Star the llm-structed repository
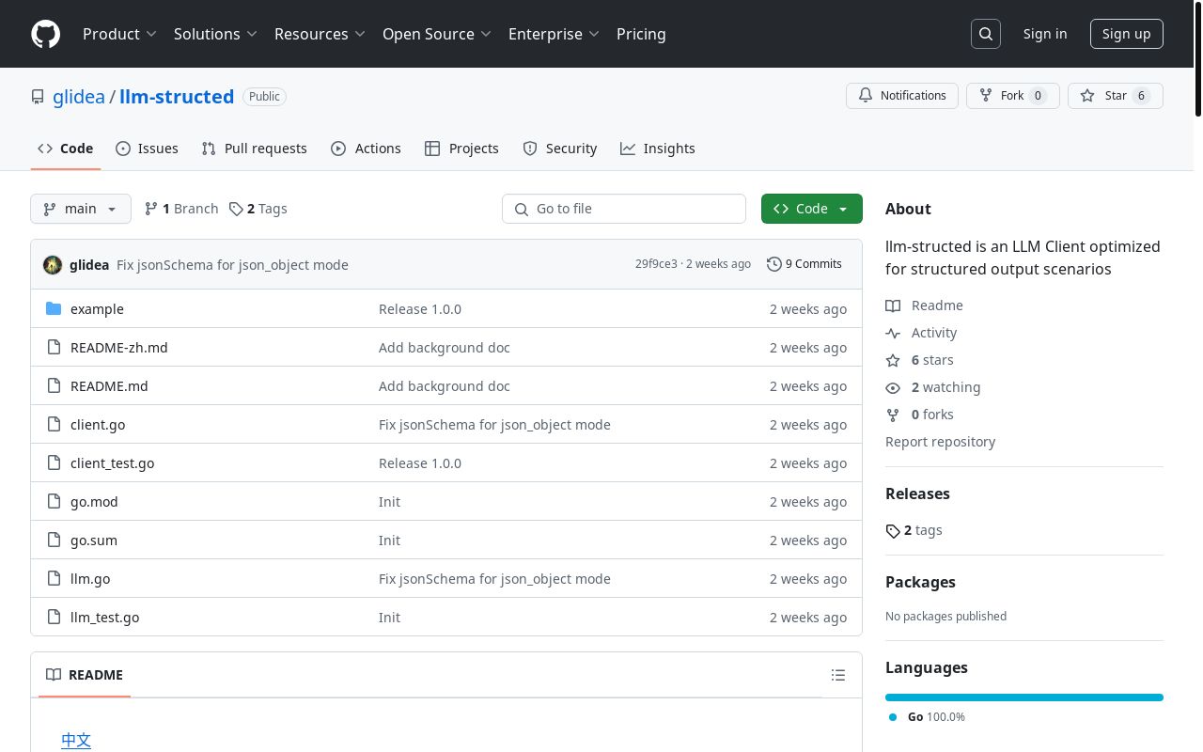Viewport: 1203px width, 752px height. coord(1115,96)
